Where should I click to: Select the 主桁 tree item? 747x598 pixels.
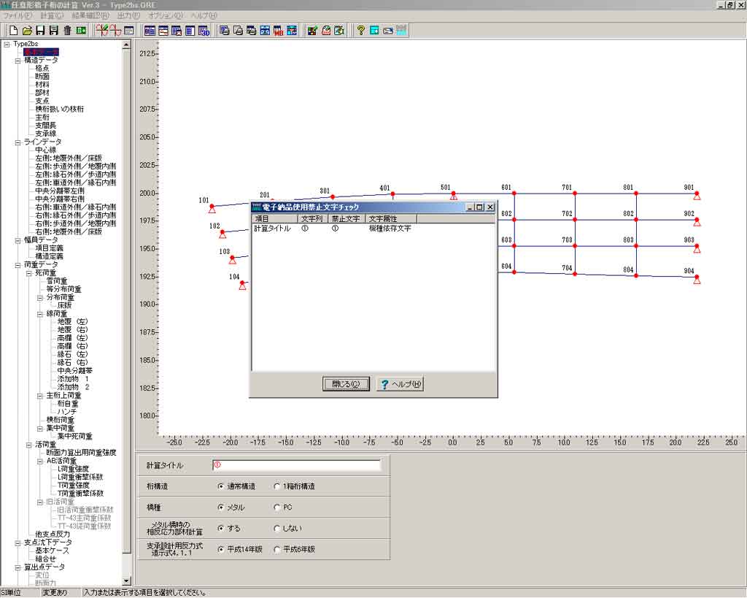(x=42, y=118)
